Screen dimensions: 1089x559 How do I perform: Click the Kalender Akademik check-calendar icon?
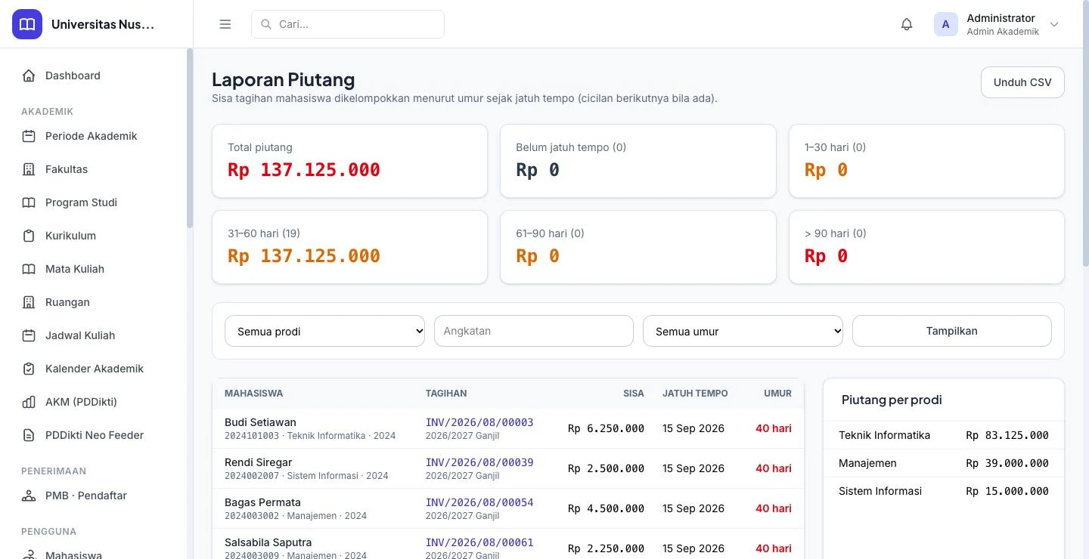pos(29,369)
